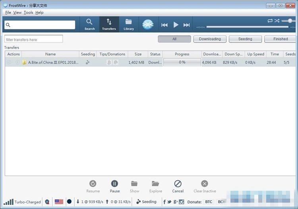The width and height of the screenshot is (298, 209).
Task: Open the Tools menu
Action: click(x=28, y=12)
